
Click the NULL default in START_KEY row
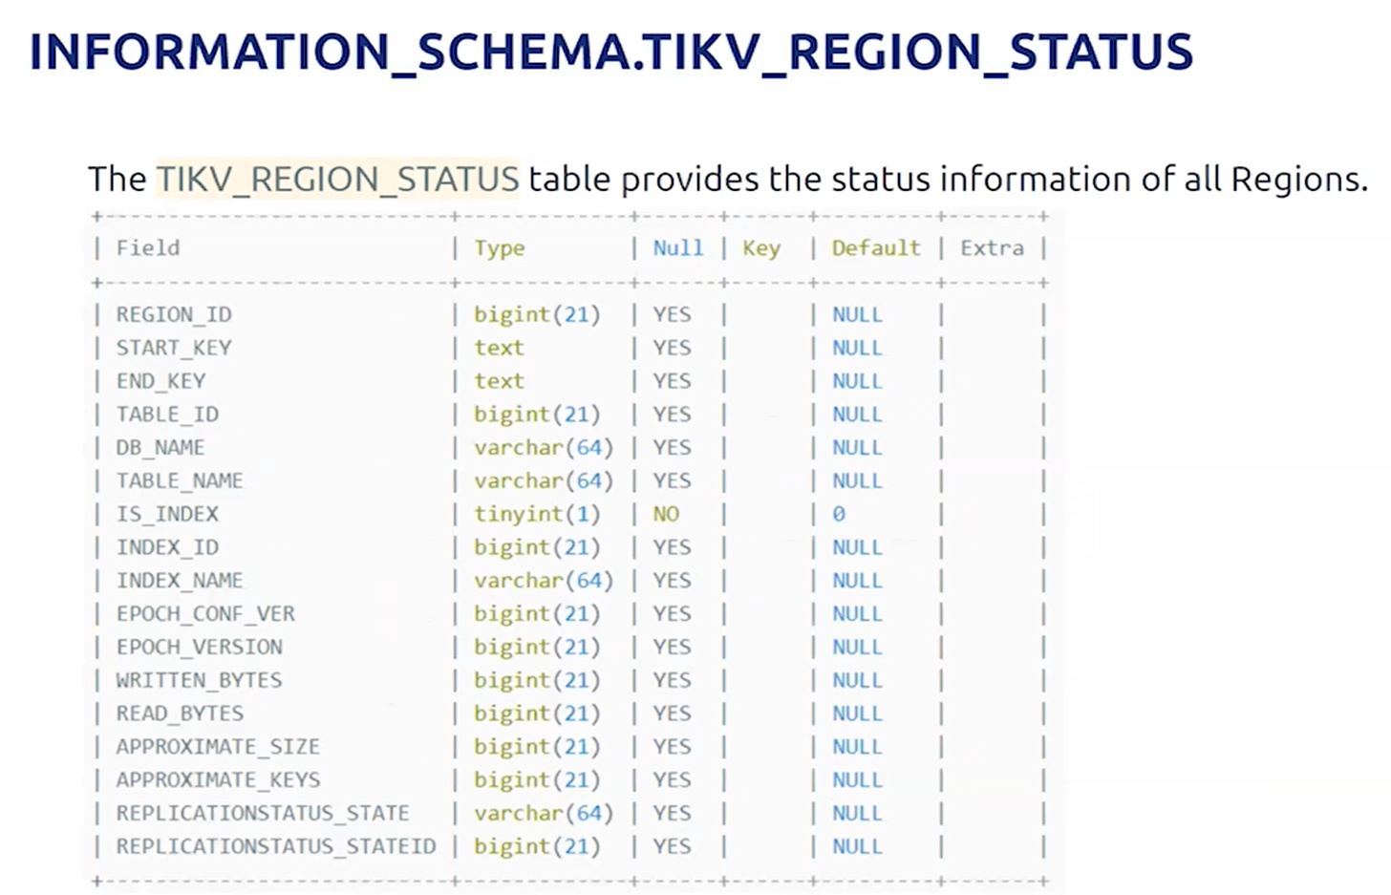point(857,348)
